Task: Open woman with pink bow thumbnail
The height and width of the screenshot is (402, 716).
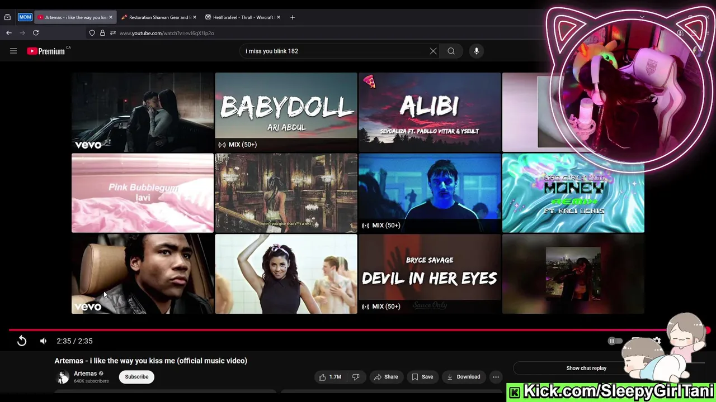Action: [286, 274]
